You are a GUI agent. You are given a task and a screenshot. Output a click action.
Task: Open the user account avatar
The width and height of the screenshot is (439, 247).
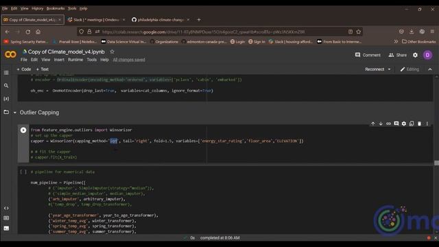click(427, 55)
